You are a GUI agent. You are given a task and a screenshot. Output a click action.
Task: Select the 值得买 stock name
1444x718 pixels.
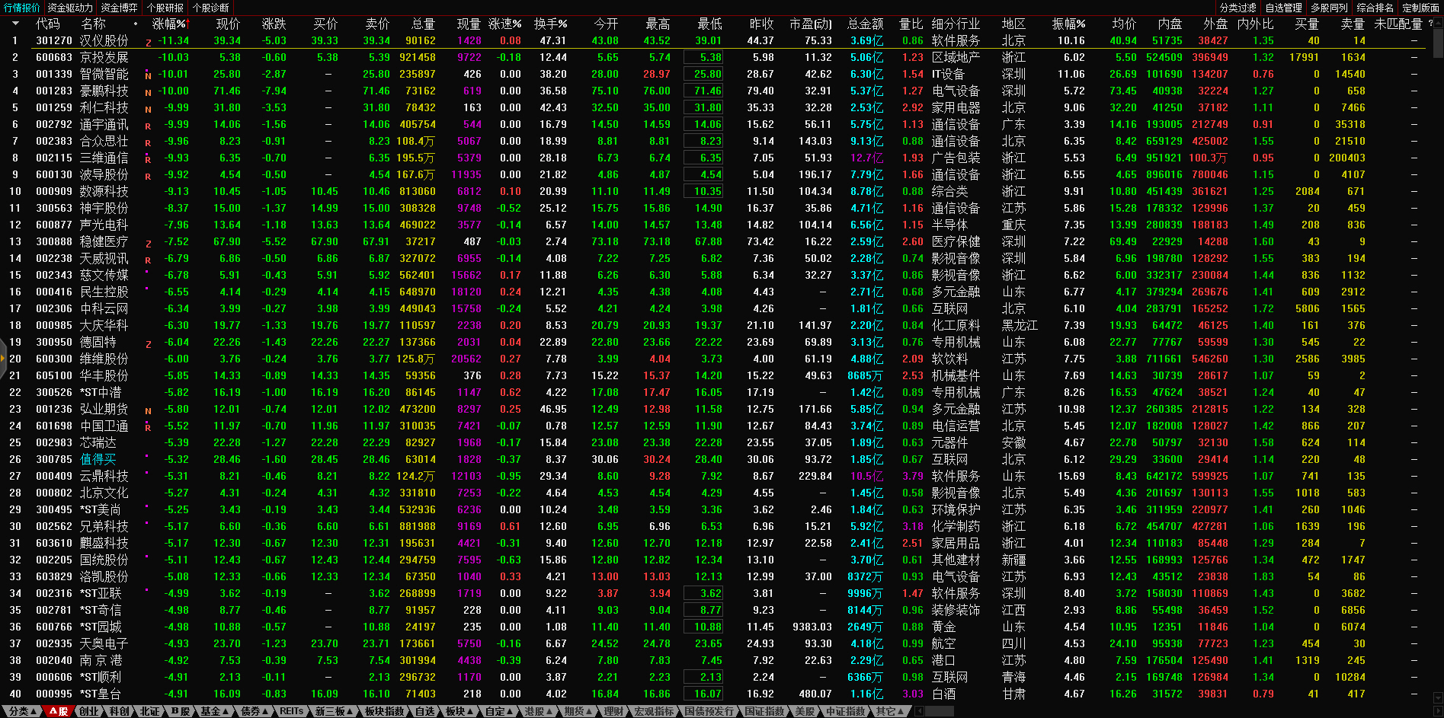tap(98, 459)
